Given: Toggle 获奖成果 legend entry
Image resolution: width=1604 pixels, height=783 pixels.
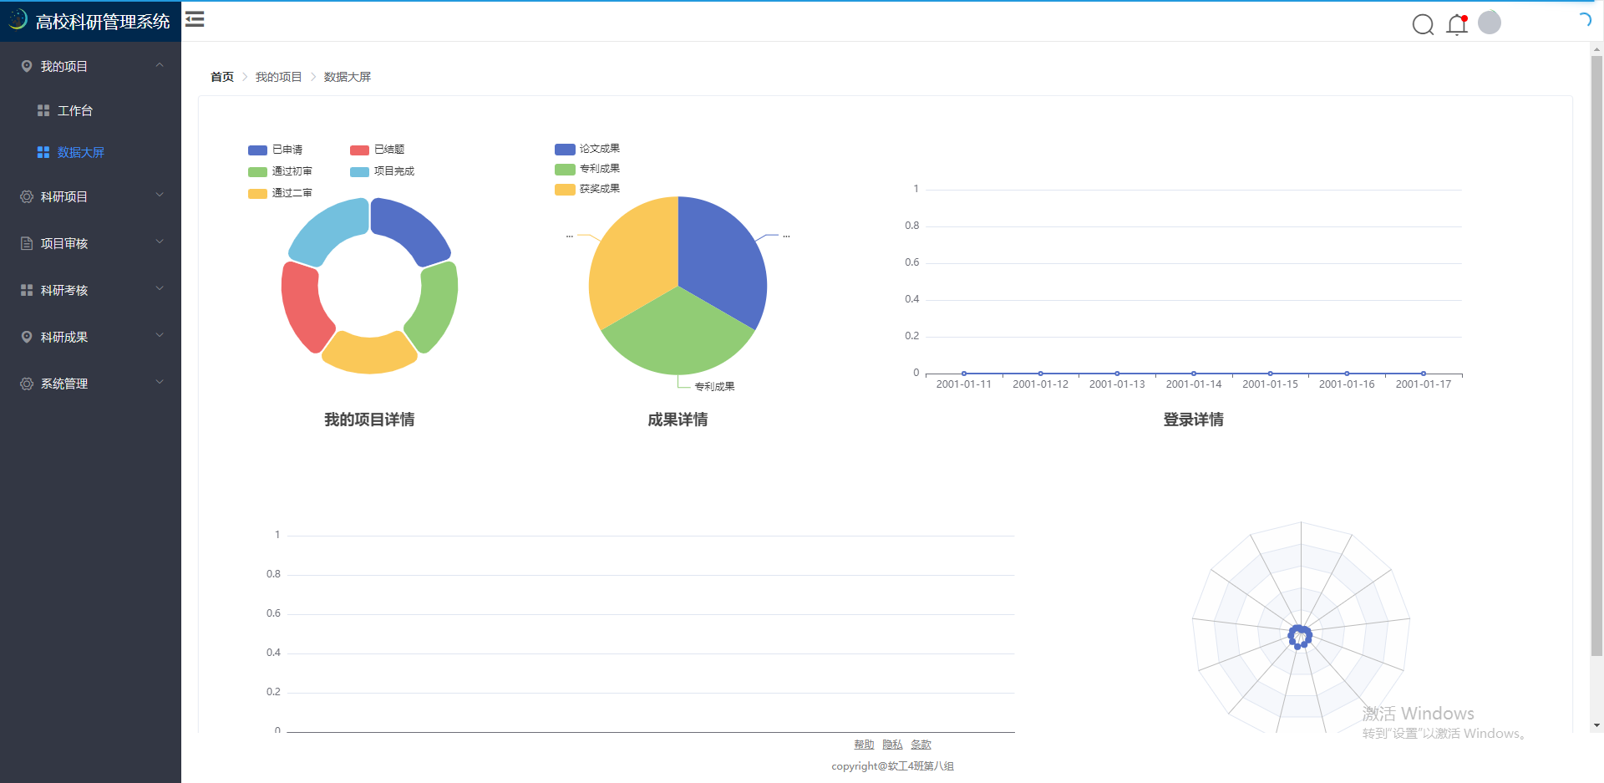Looking at the screenshot, I should point(587,189).
